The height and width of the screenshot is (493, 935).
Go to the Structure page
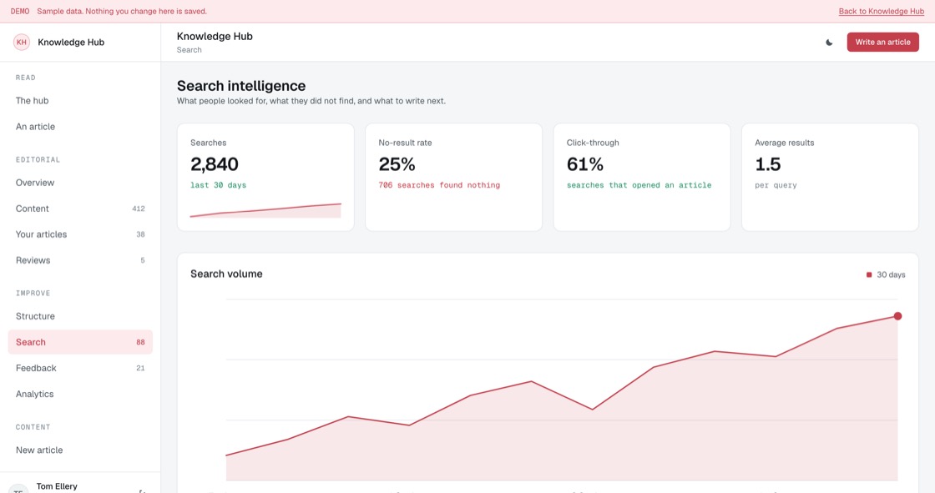[80, 316]
